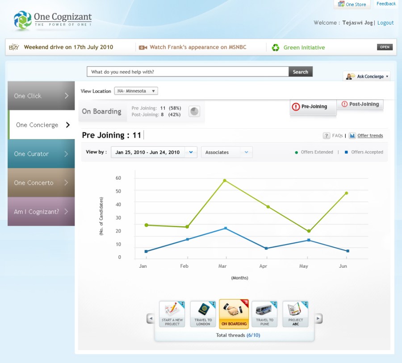Open the Offer trends link

tap(370, 136)
